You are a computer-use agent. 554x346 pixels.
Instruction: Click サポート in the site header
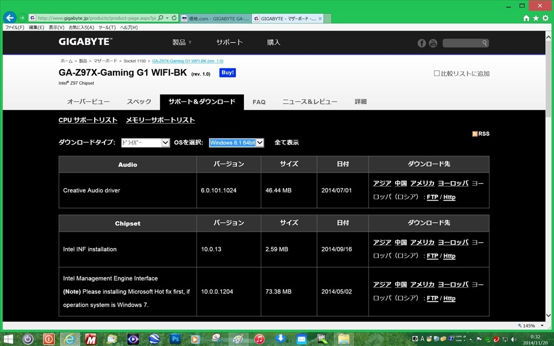229,42
